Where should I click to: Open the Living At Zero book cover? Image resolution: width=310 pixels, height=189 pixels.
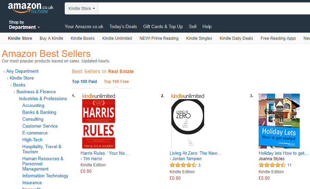[188, 124]
